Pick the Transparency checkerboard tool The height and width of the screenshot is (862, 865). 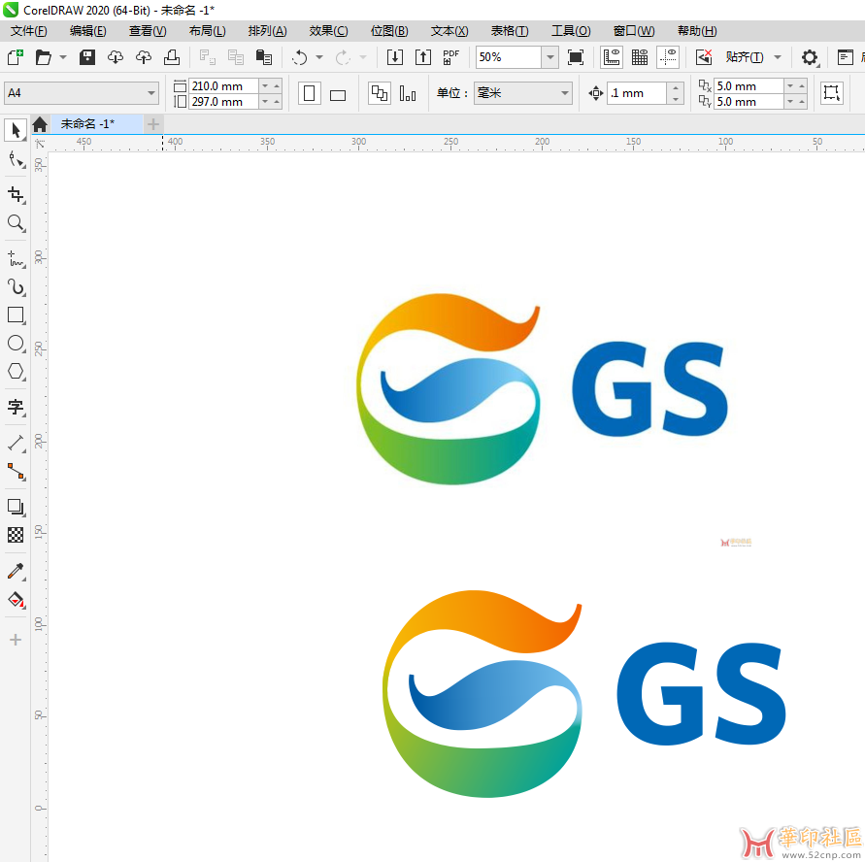tap(16, 535)
